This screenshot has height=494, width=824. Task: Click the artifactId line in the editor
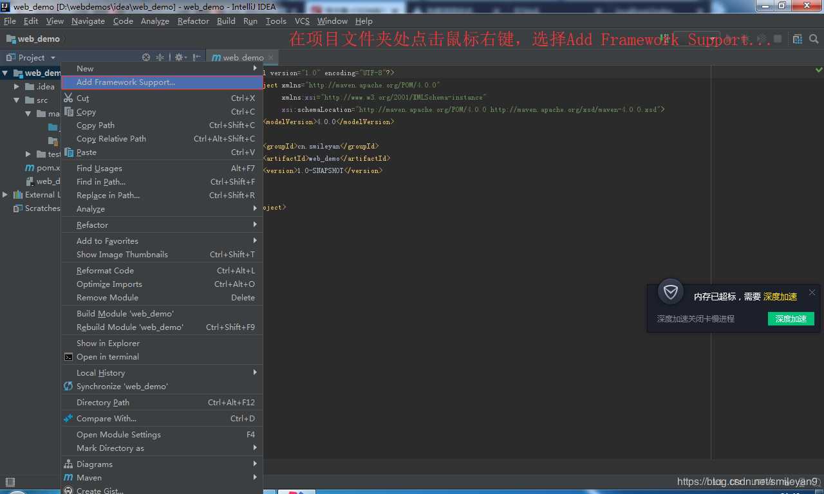[326, 158]
